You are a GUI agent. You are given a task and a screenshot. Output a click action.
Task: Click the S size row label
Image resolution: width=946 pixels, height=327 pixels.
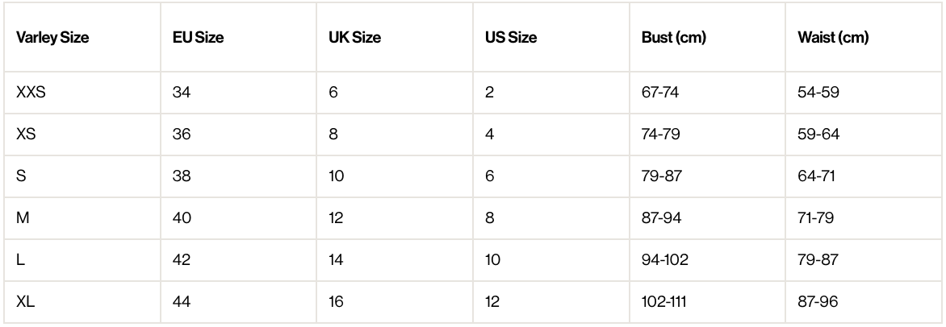(x=21, y=176)
